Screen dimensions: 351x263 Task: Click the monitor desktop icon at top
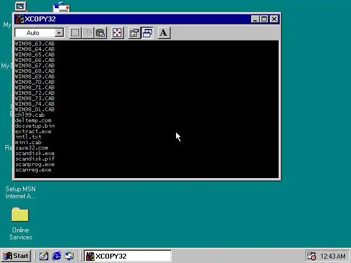pos(21,6)
